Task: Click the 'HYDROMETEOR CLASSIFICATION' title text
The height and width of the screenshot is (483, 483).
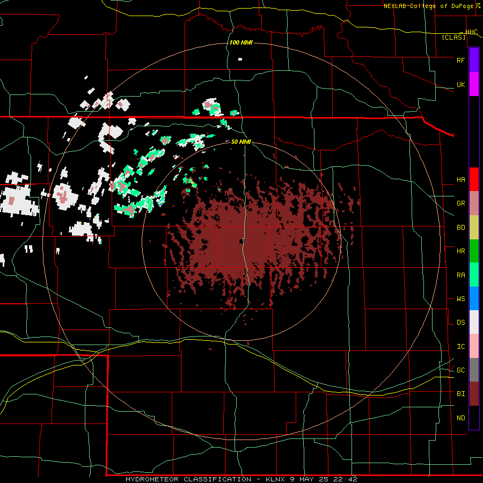Action: pos(188,479)
